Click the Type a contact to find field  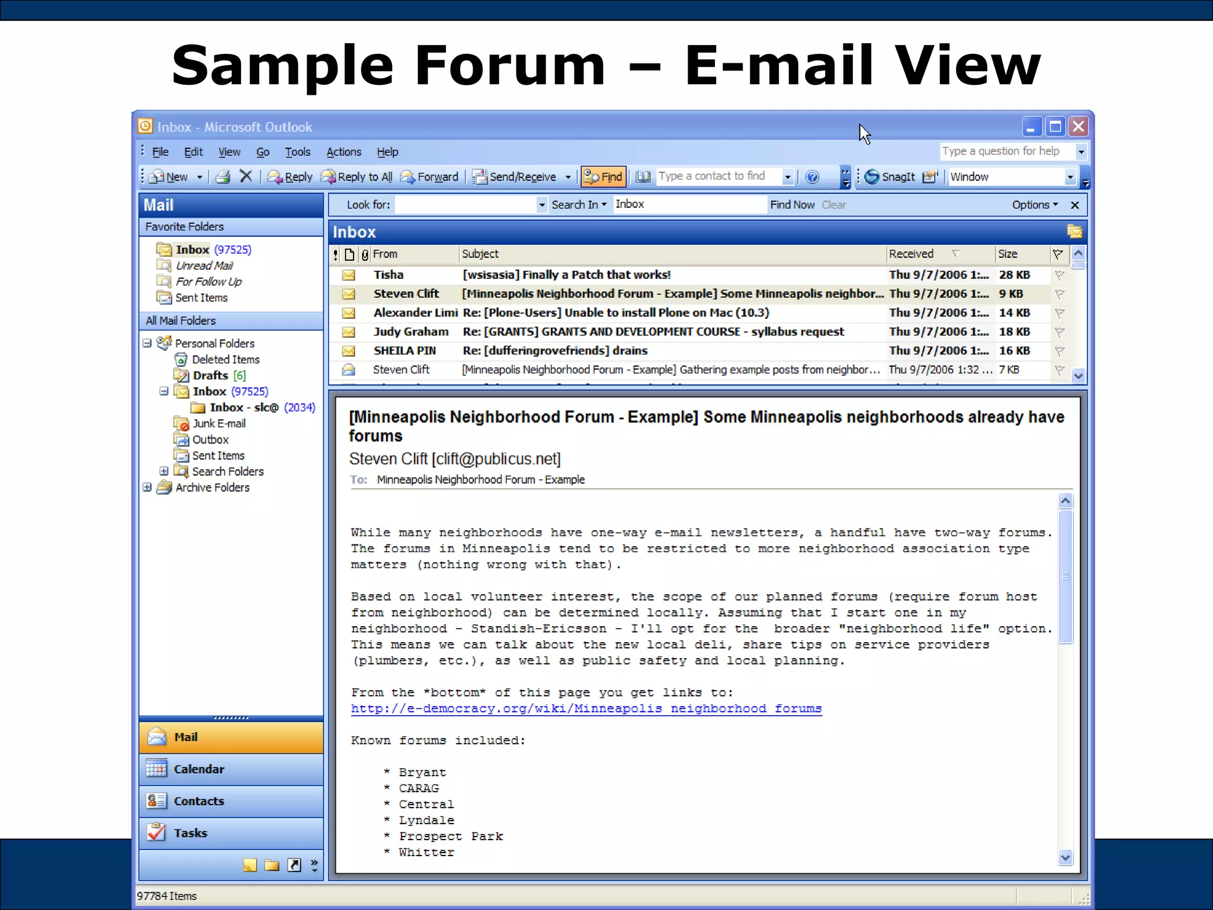coord(719,176)
